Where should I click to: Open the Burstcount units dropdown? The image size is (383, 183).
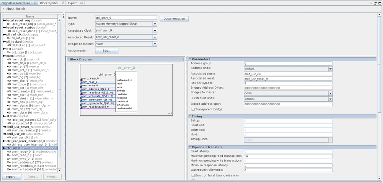(x=330, y=99)
